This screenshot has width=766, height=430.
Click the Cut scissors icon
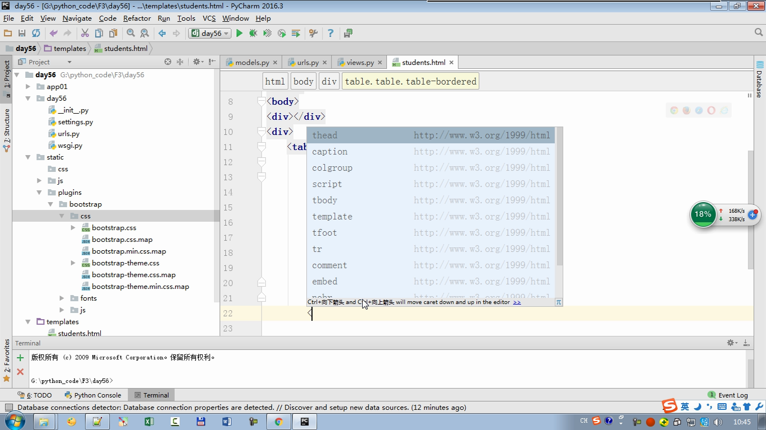point(85,34)
